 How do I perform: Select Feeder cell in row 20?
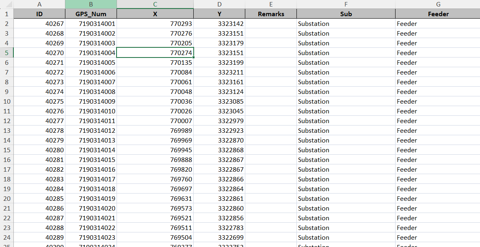click(x=438, y=198)
